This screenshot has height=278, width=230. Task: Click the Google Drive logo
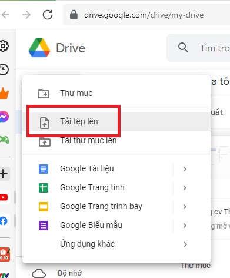[39, 48]
